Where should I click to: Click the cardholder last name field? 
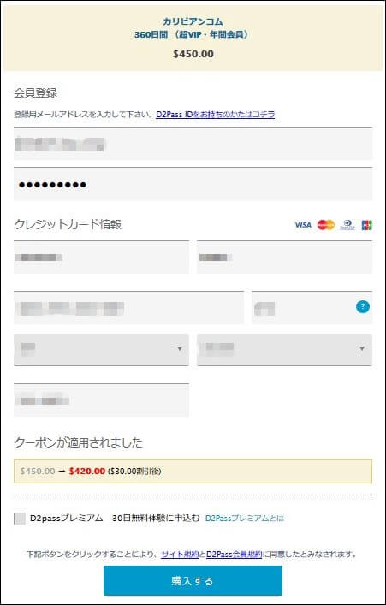tap(284, 258)
